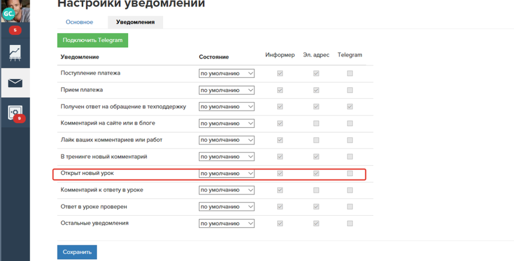Open the analytics chart icon in sidebar
This screenshot has height=261, width=514.
[x=15, y=53]
